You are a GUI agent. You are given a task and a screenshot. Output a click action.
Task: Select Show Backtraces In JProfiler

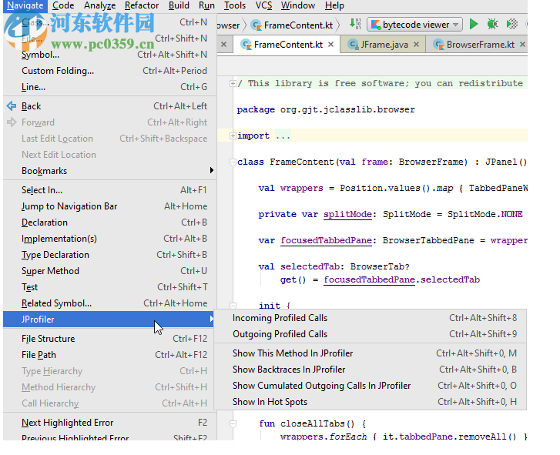tap(371, 370)
